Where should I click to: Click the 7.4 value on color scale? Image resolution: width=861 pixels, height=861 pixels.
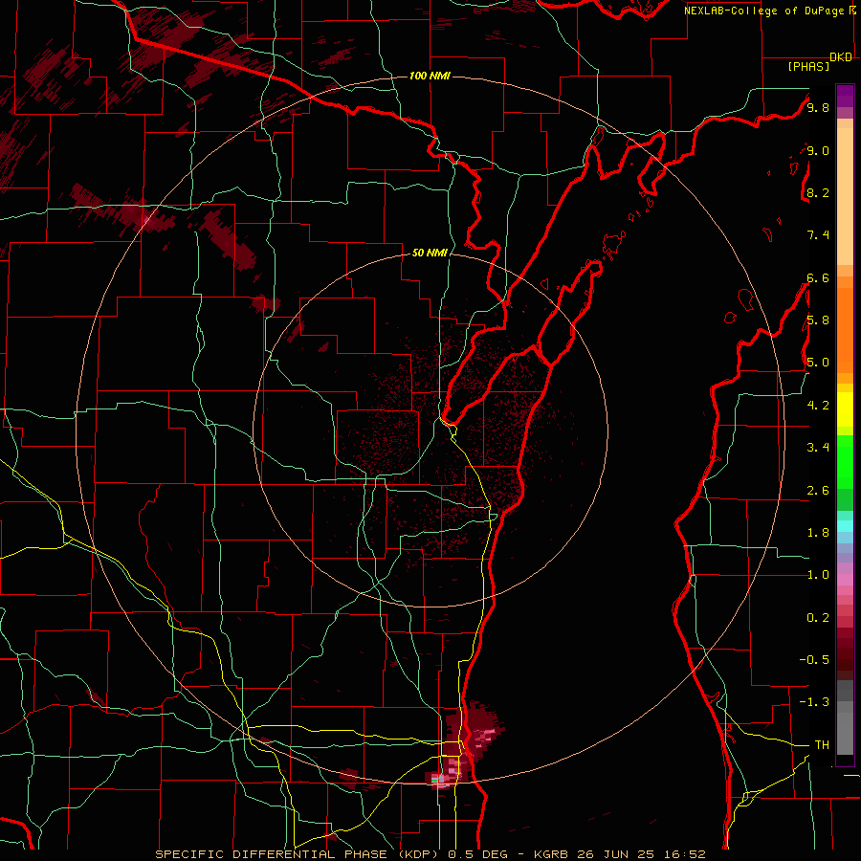point(818,235)
